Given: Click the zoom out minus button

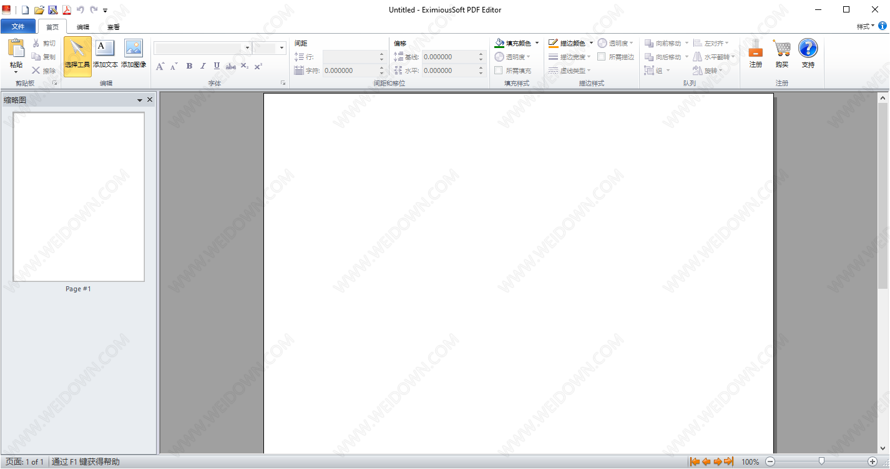Looking at the screenshot, I should [x=770, y=462].
